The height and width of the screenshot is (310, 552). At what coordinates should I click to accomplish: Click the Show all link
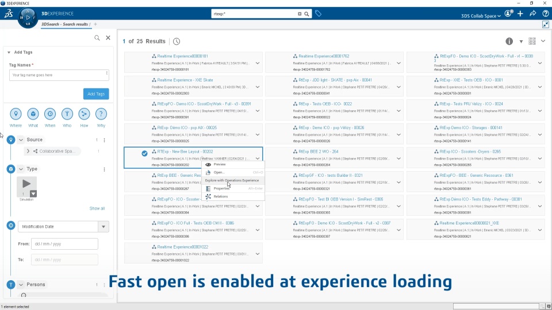click(97, 208)
